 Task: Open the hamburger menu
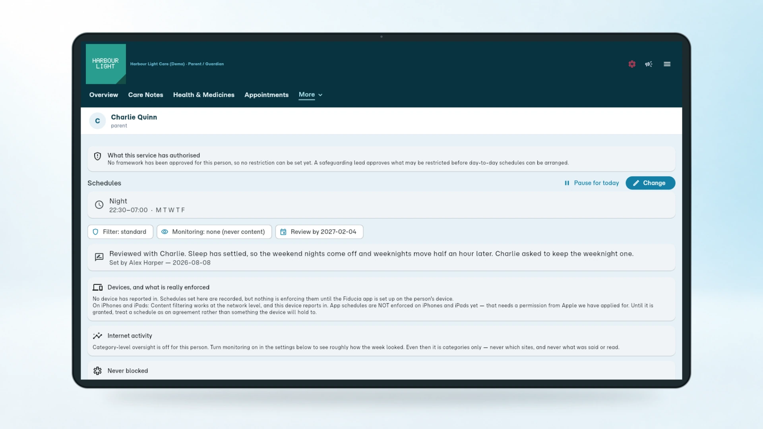coord(667,64)
